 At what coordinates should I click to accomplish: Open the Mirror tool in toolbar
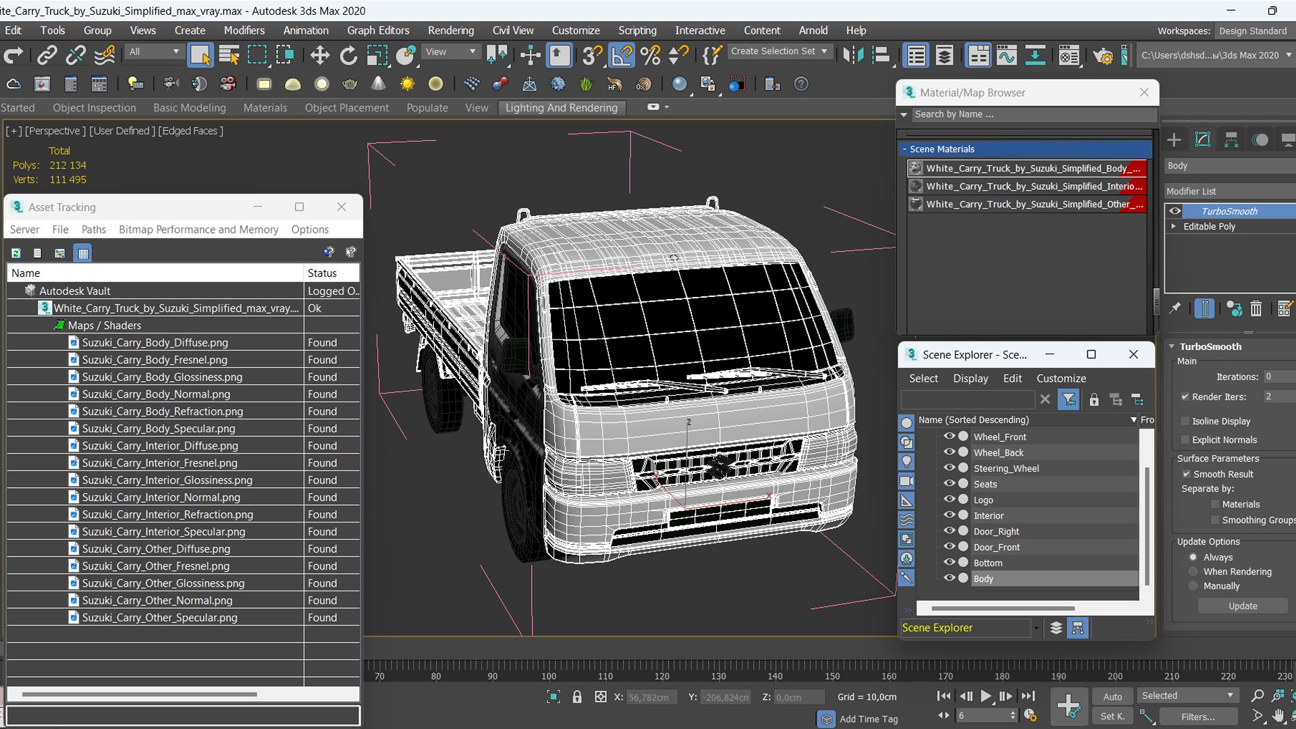click(853, 55)
